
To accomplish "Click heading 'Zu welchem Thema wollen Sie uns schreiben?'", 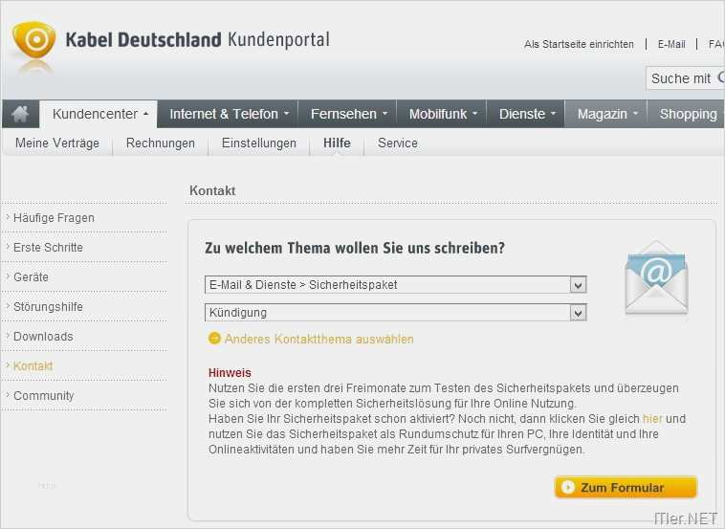I will pyautogui.click(x=355, y=248).
